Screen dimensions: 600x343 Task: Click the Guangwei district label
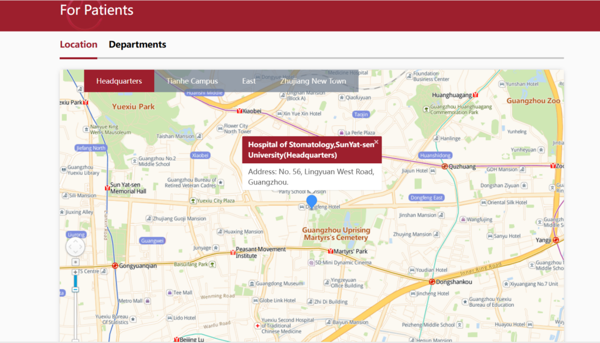(152, 241)
